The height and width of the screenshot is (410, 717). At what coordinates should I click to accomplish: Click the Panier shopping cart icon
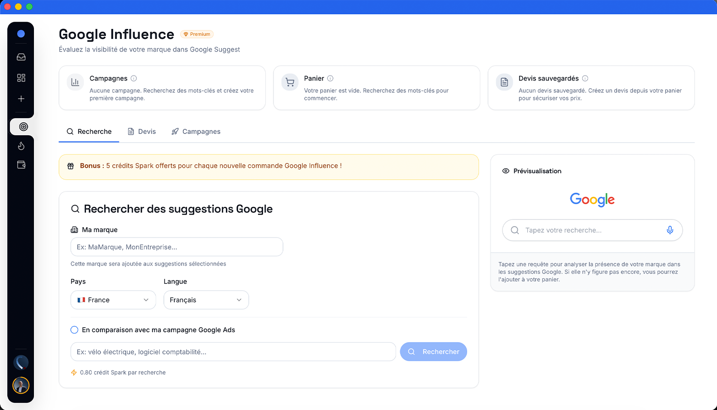pos(290,82)
